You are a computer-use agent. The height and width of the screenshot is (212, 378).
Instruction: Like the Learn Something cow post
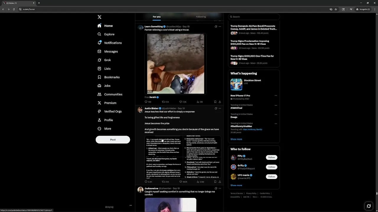pyautogui.click(x=183, y=102)
